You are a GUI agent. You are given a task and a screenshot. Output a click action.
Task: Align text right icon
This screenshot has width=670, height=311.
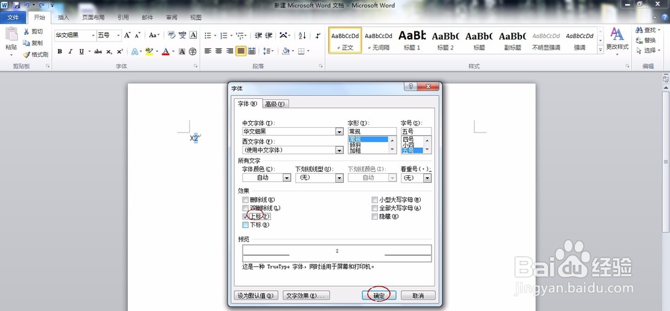coord(230,51)
